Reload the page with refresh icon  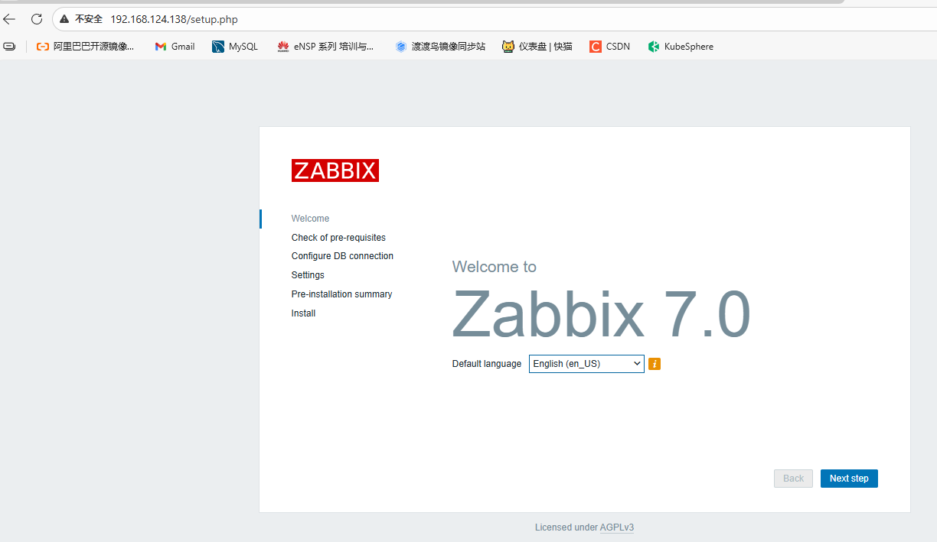pos(36,19)
